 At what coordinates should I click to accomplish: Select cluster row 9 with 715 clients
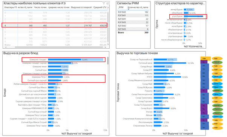pos(55,42)
